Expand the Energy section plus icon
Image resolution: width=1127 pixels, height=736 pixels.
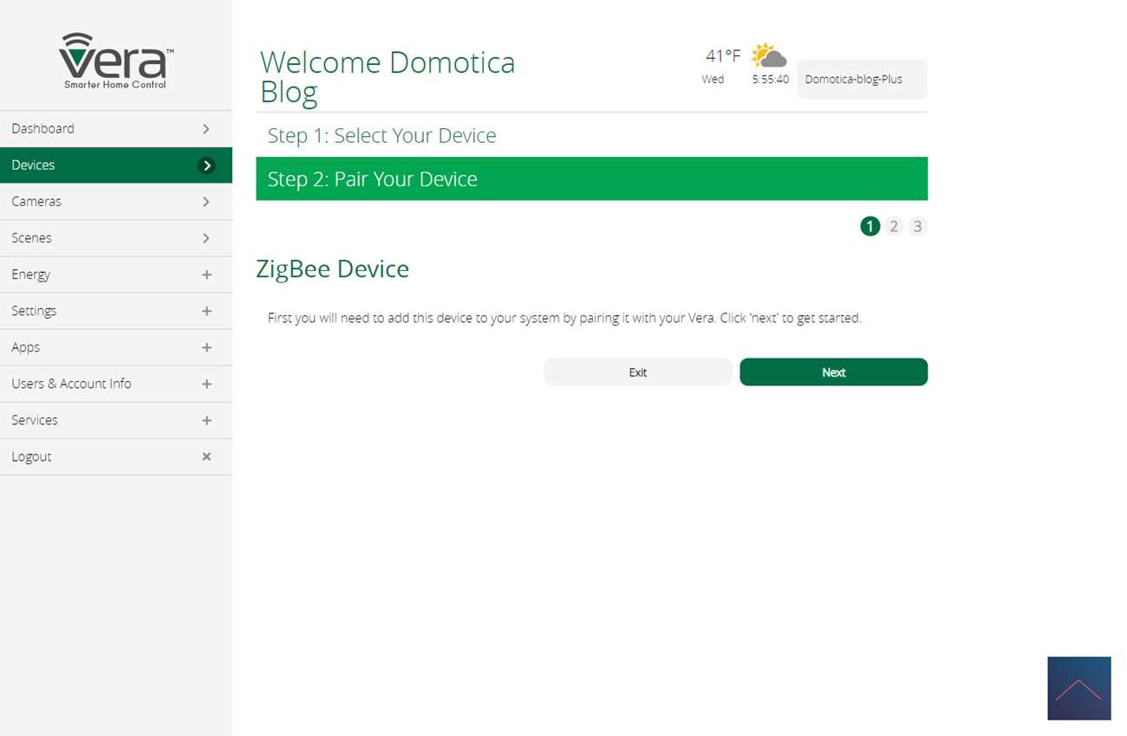tap(206, 274)
